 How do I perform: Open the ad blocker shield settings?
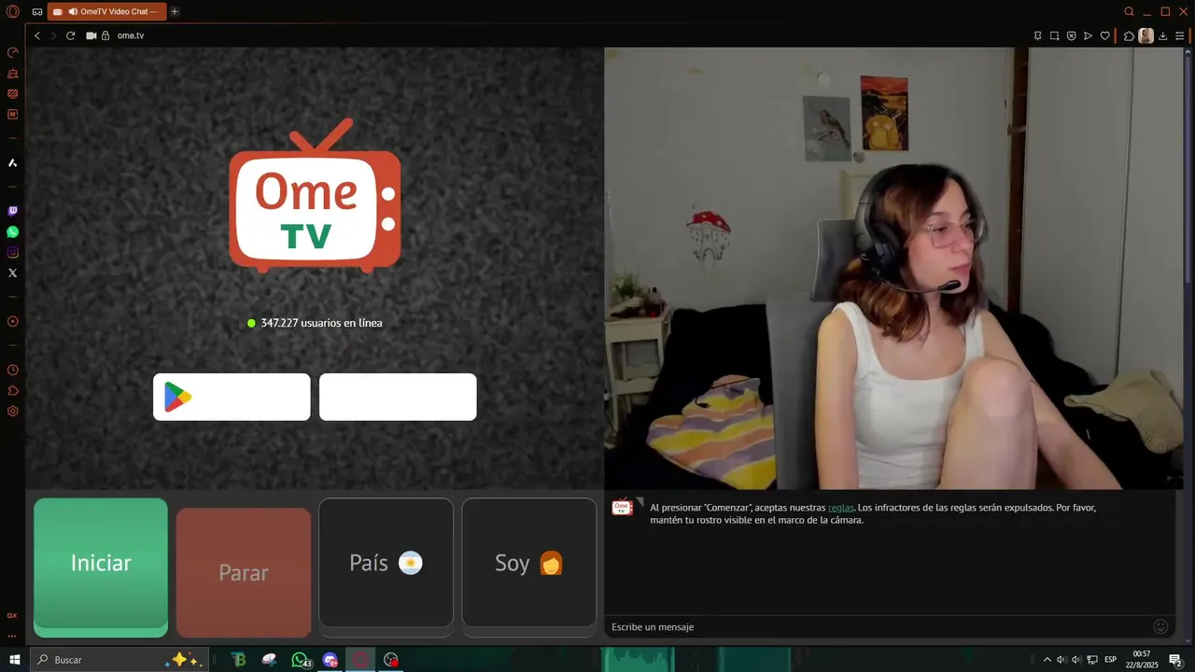1071,35
